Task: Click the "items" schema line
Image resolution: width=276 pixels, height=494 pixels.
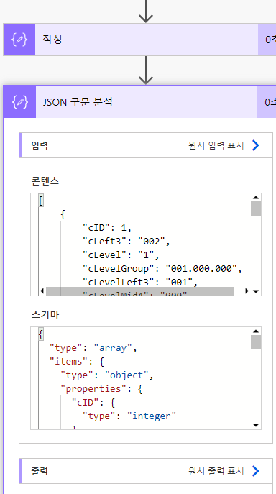Action: (77, 362)
